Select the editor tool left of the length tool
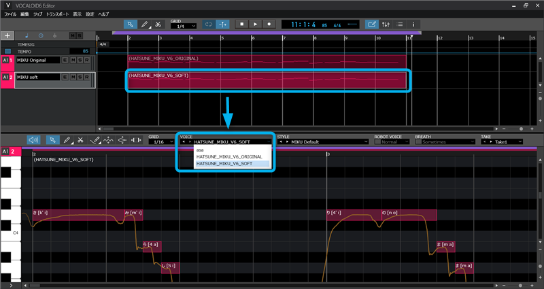Screen dimensions: 544x289 [122, 140]
